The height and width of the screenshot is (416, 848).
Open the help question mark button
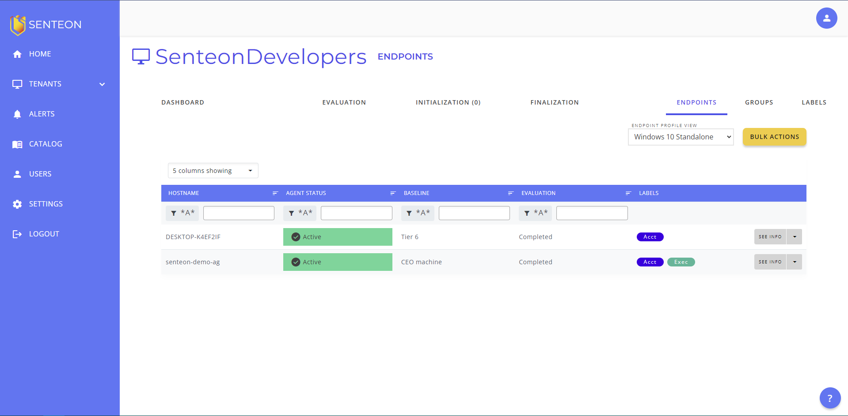coord(830,398)
